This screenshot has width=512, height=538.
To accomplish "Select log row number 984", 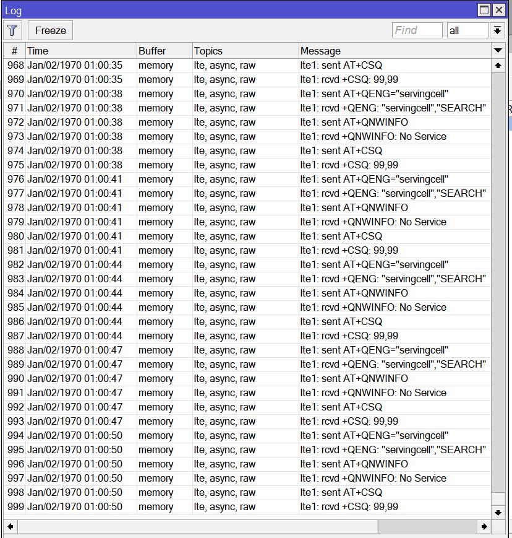I will click(15, 293).
